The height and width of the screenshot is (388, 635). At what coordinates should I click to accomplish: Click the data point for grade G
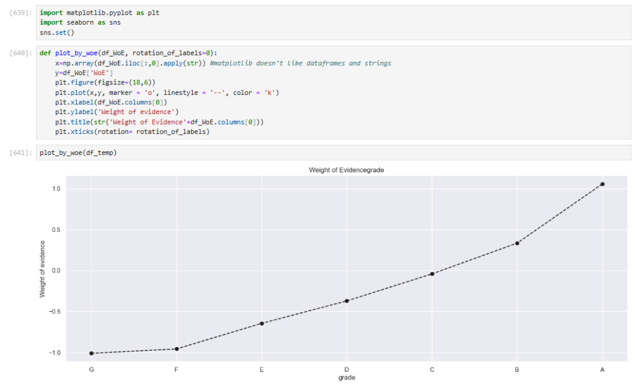click(92, 353)
